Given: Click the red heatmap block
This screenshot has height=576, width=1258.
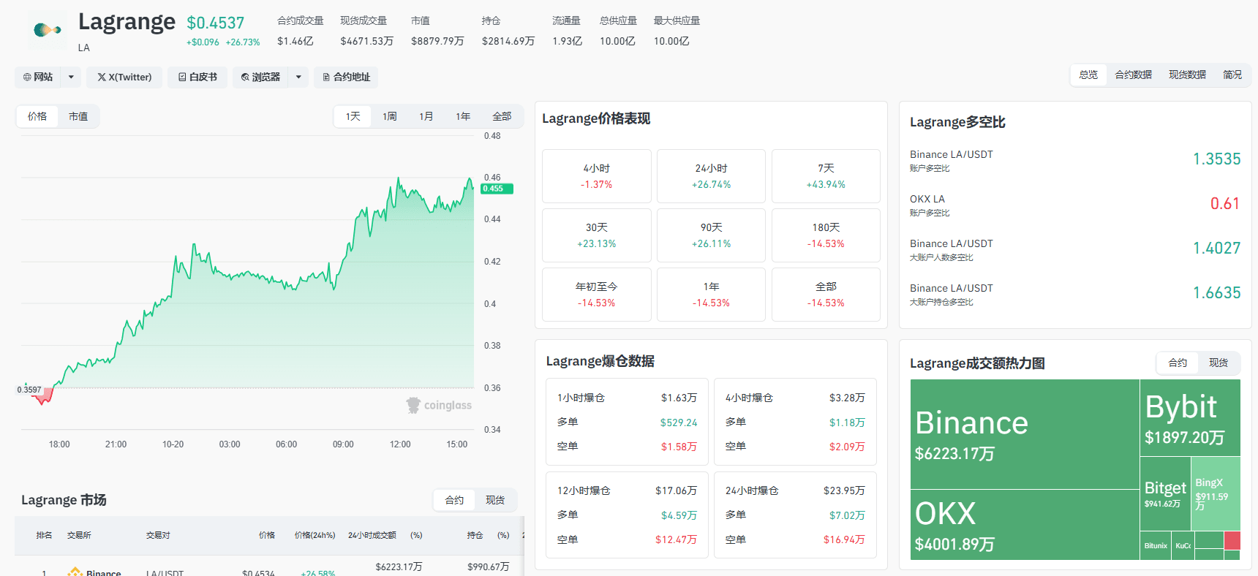Looking at the screenshot, I should pyautogui.click(x=1232, y=540).
